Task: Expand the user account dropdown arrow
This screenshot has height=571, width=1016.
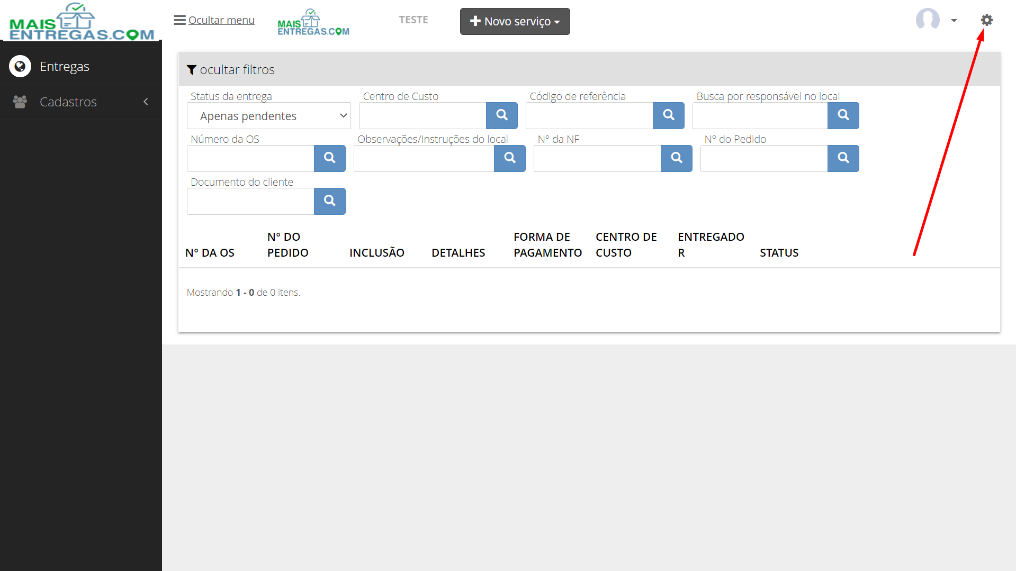Action: point(954,21)
